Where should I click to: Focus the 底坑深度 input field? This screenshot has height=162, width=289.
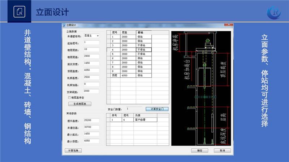(91, 63)
